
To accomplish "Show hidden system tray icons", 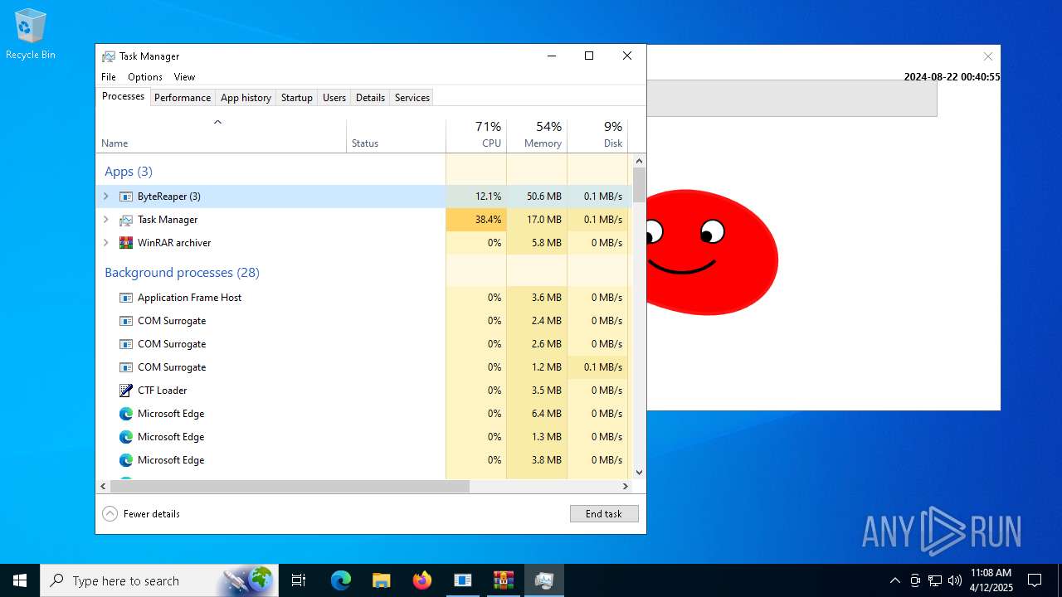I will (x=894, y=580).
